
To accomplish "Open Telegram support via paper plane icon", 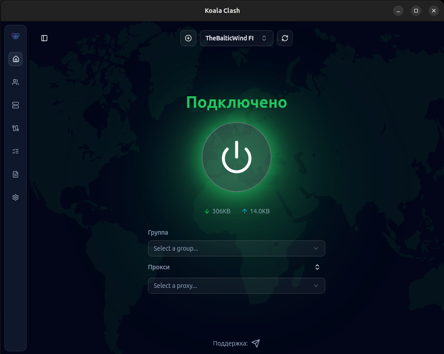I will pyautogui.click(x=256, y=343).
